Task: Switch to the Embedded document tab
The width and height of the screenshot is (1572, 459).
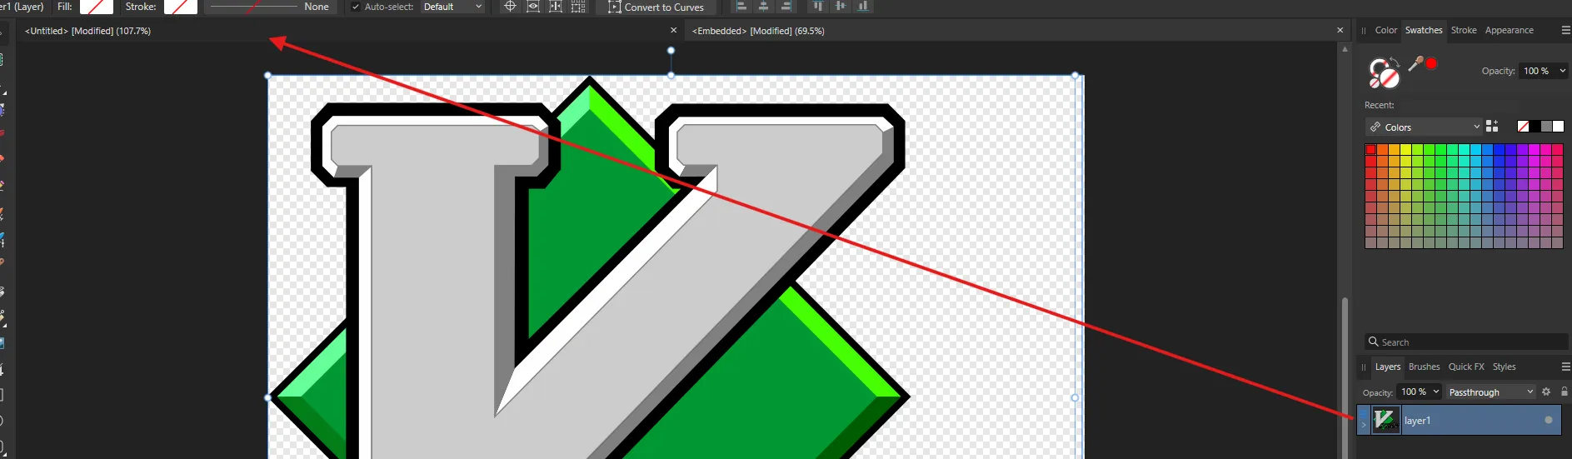Action: point(758,31)
